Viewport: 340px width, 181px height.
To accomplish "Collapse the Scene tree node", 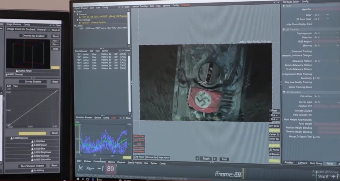I will (x=75, y=12).
